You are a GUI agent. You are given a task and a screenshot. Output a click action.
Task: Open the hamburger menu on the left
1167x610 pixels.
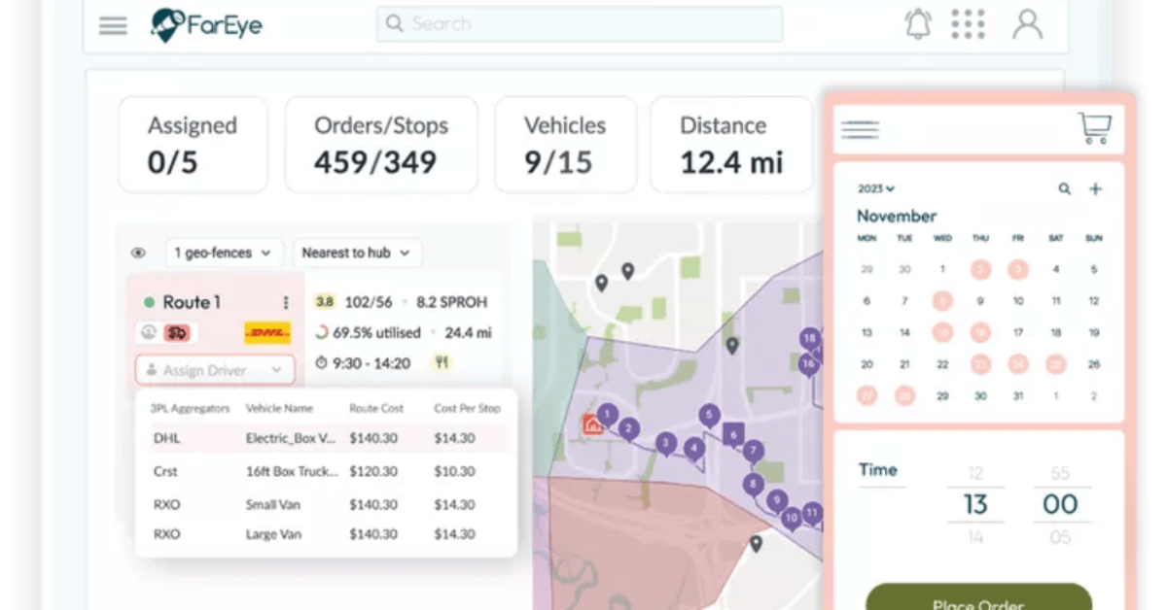tap(113, 25)
